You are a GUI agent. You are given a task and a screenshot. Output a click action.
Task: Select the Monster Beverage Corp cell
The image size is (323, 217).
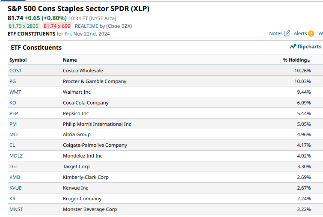[x=90, y=210]
